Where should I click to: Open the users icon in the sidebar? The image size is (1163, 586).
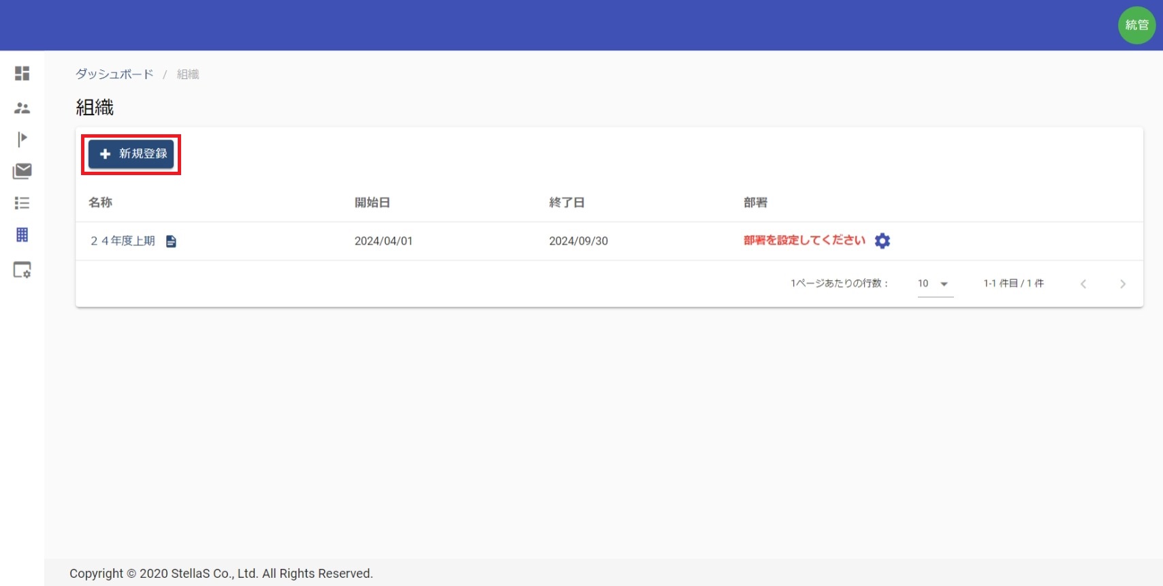22,108
